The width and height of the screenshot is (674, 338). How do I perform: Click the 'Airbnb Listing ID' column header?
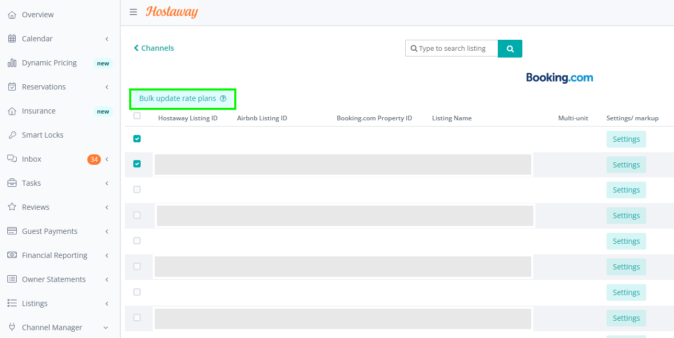(x=262, y=118)
